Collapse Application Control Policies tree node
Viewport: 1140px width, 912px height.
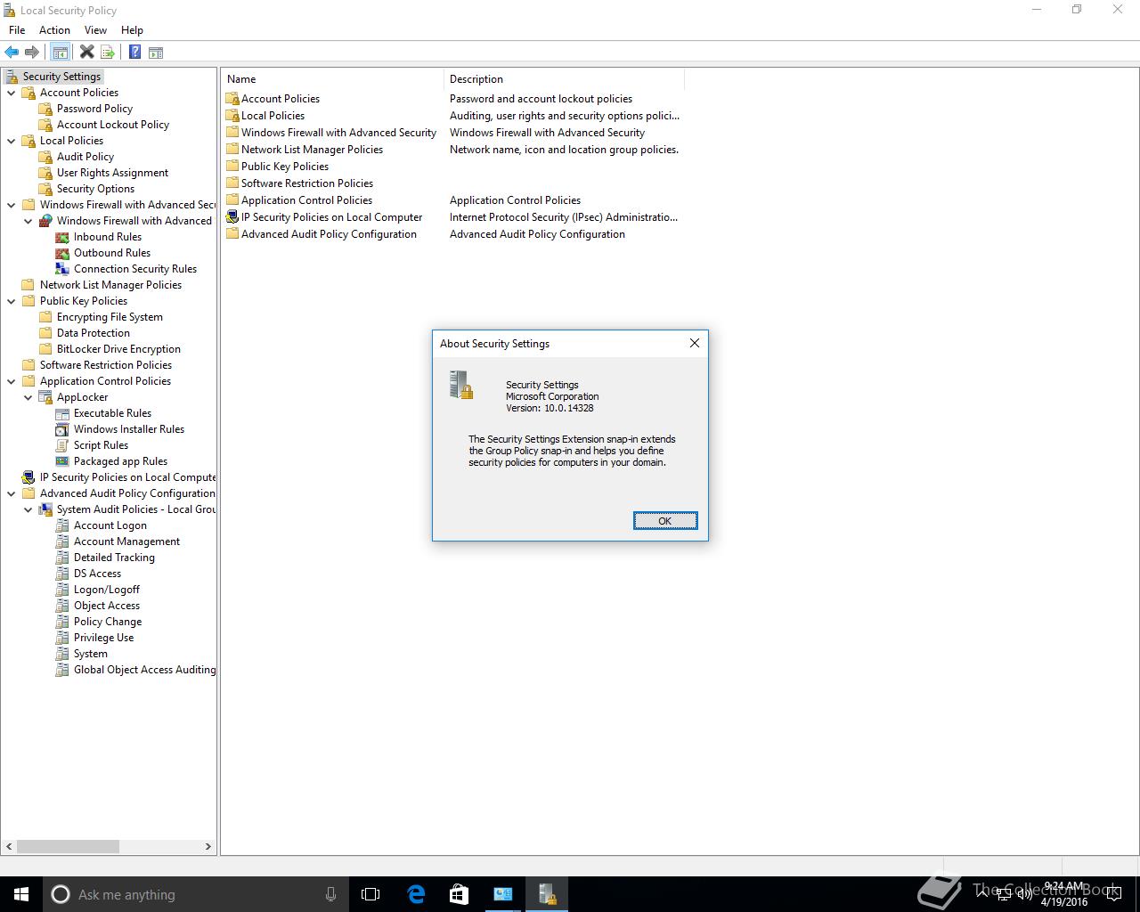click(x=12, y=381)
